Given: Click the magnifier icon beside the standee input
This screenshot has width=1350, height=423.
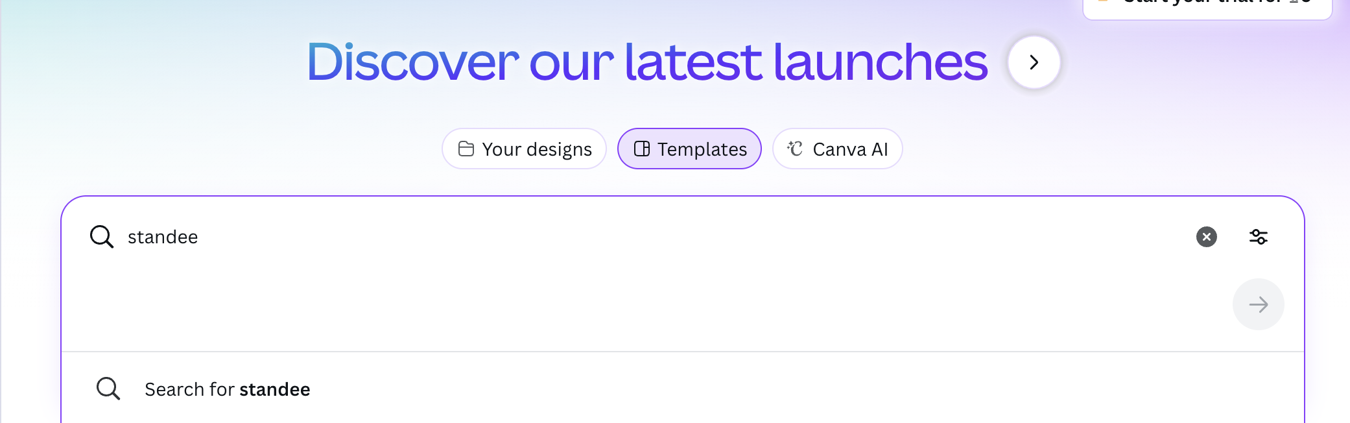Looking at the screenshot, I should coord(102,237).
